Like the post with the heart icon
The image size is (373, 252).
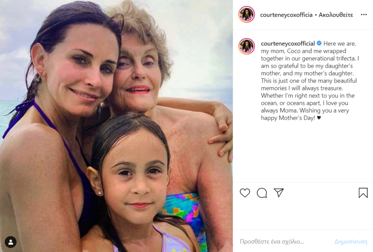[245, 193]
